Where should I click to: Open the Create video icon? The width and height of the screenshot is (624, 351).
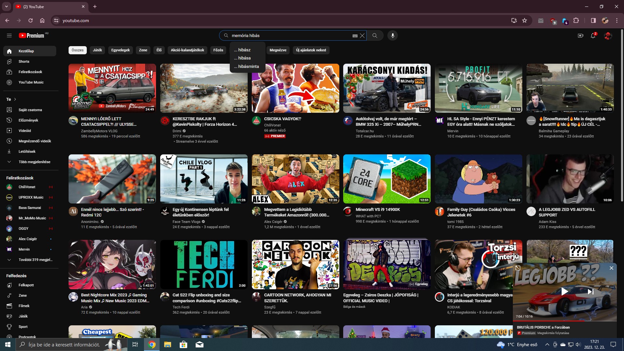[x=580, y=35]
